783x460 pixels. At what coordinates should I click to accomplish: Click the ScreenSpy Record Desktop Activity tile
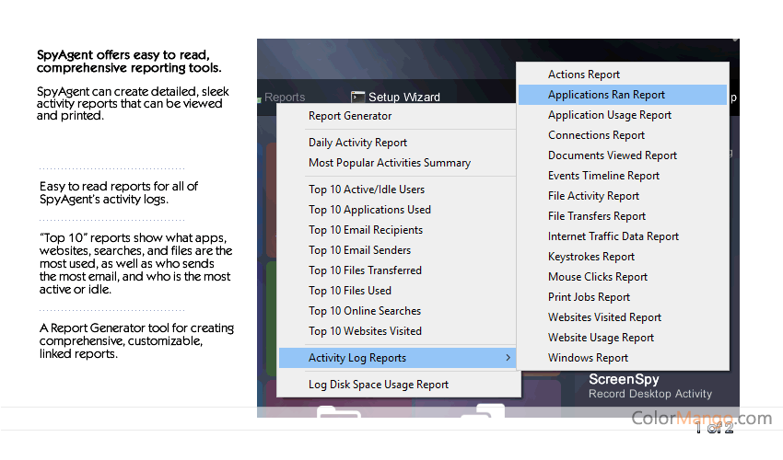coord(649,386)
